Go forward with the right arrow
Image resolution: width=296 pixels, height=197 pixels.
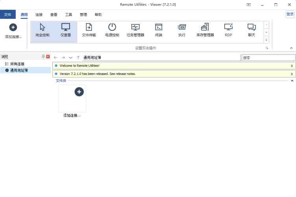click(x=63, y=58)
